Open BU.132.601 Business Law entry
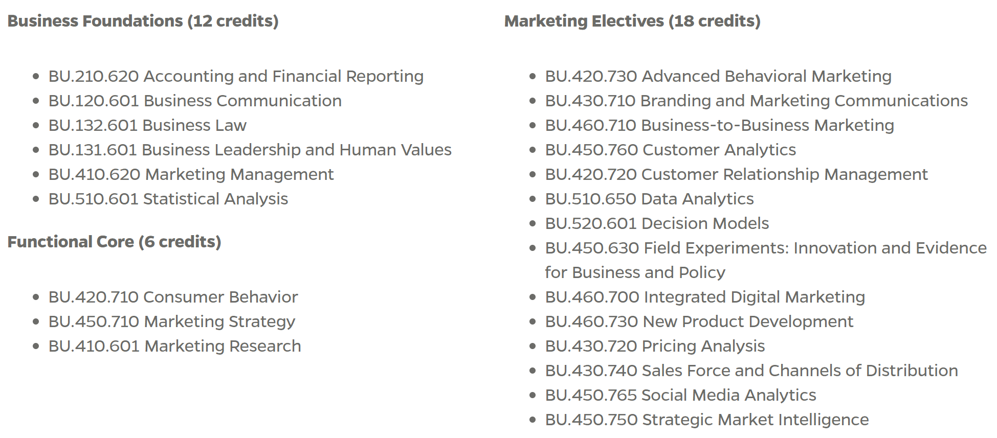 pos(147,125)
